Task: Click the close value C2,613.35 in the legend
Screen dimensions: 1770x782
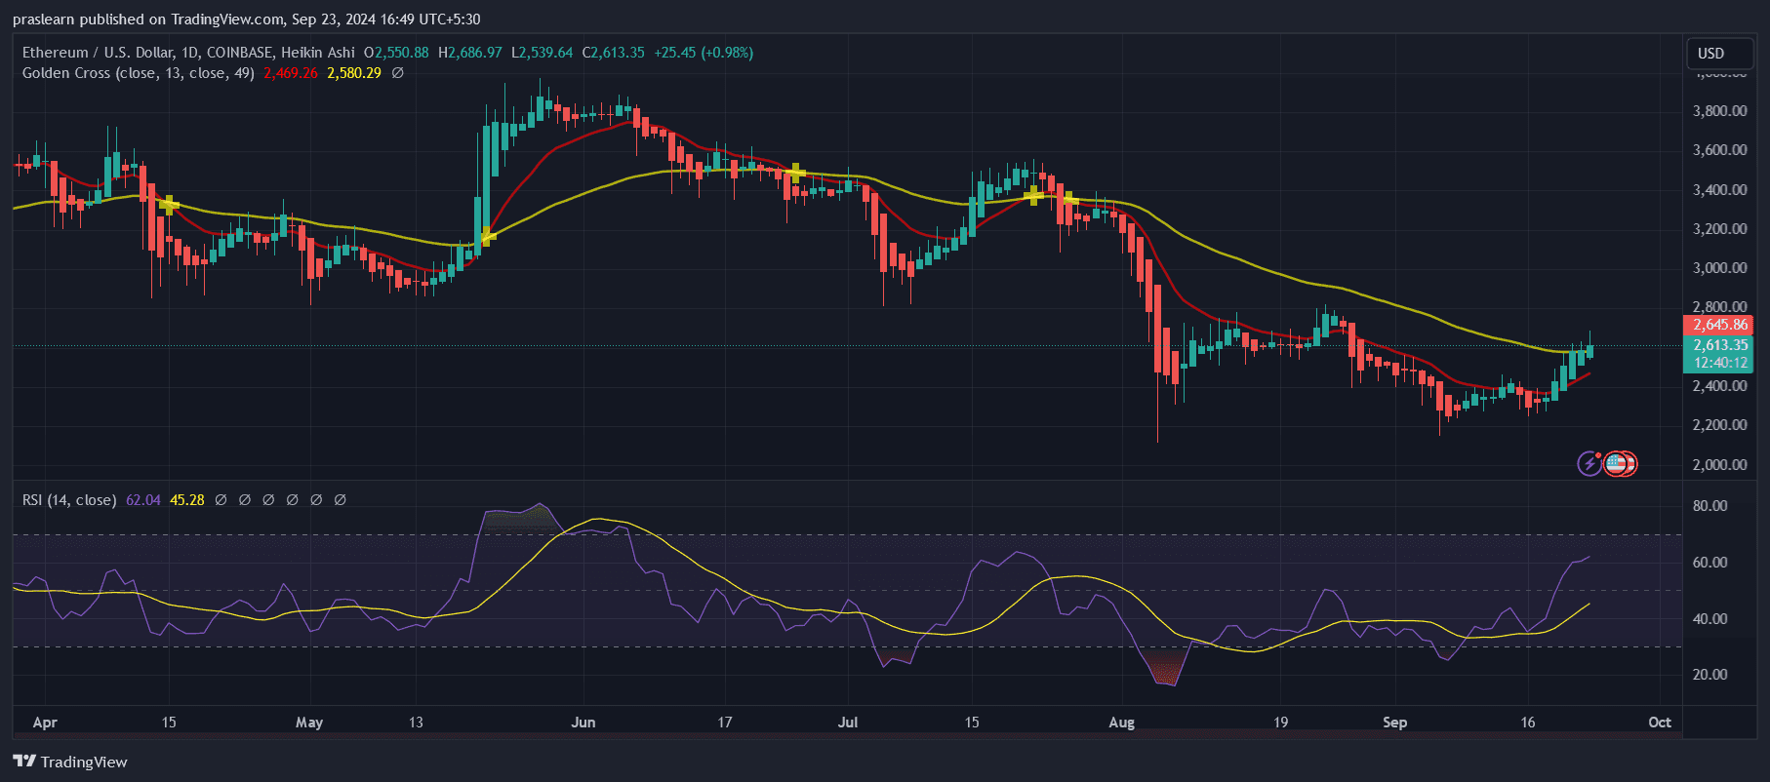Action: pyautogui.click(x=614, y=53)
